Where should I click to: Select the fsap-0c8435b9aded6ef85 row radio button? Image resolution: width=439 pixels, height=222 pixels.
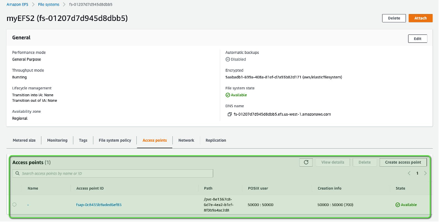pyautogui.click(x=14, y=205)
